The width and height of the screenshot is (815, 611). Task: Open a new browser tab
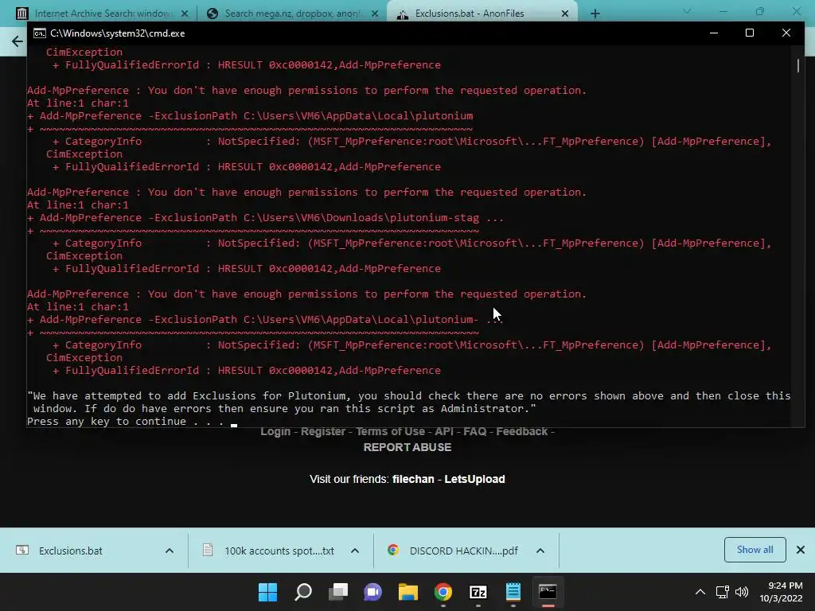coord(595,14)
